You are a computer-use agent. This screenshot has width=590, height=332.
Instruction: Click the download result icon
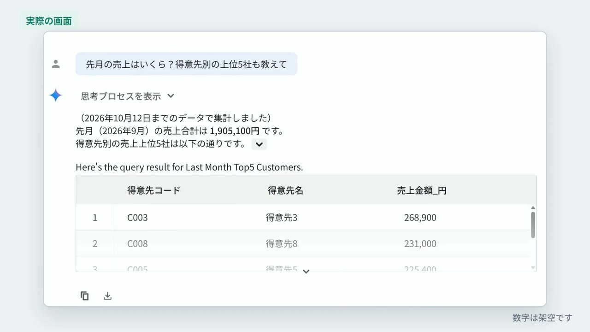point(107,296)
